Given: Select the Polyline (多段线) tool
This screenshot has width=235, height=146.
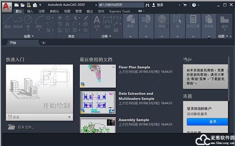Looking at the screenshot, I should point(18,22).
